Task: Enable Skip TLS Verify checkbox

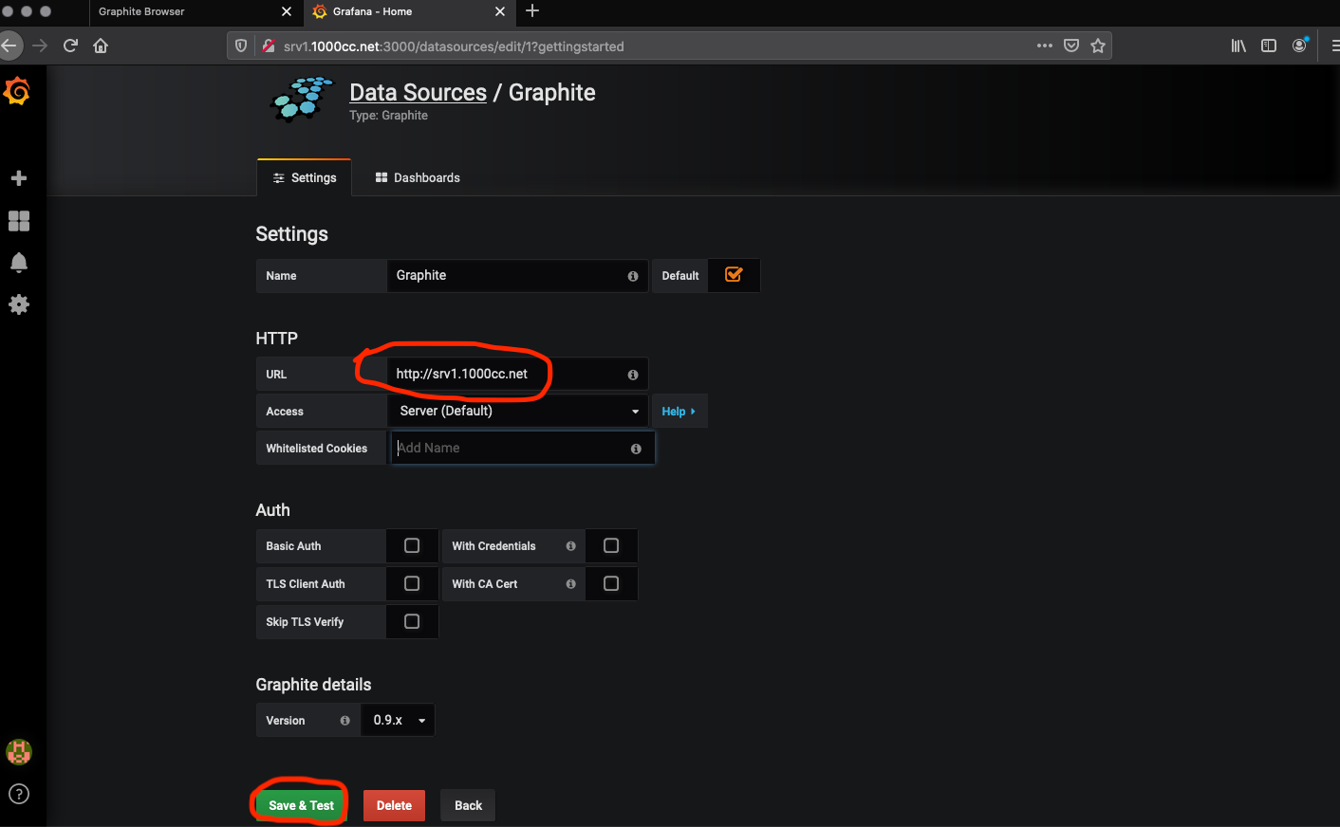Action: (412, 621)
